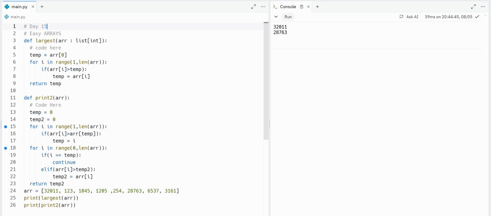
Task: Toggle the breakpoint dot on line 18
Action: coord(5,148)
